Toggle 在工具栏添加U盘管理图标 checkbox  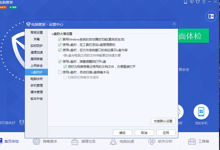[x=60, y=45]
